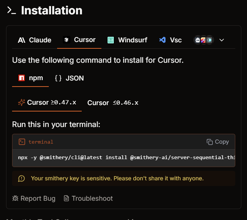Viewport: 247px width, 220px height.
Task: Switch to the JSON config tab
Action: [x=69, y=78]
